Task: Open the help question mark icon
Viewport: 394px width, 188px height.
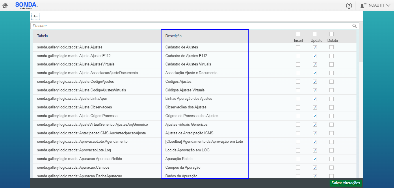Action: click(349, 6)
